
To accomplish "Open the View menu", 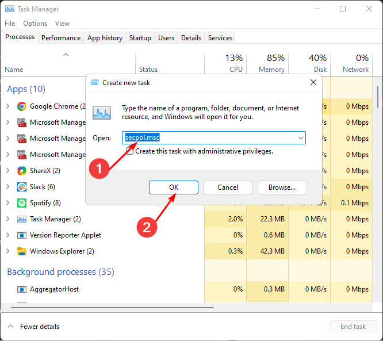I will pyautogui.click(x=62, y=24).
